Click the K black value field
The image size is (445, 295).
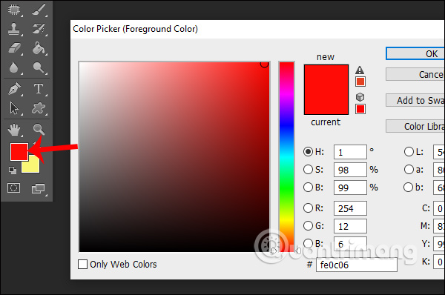[x=439, y=262]
